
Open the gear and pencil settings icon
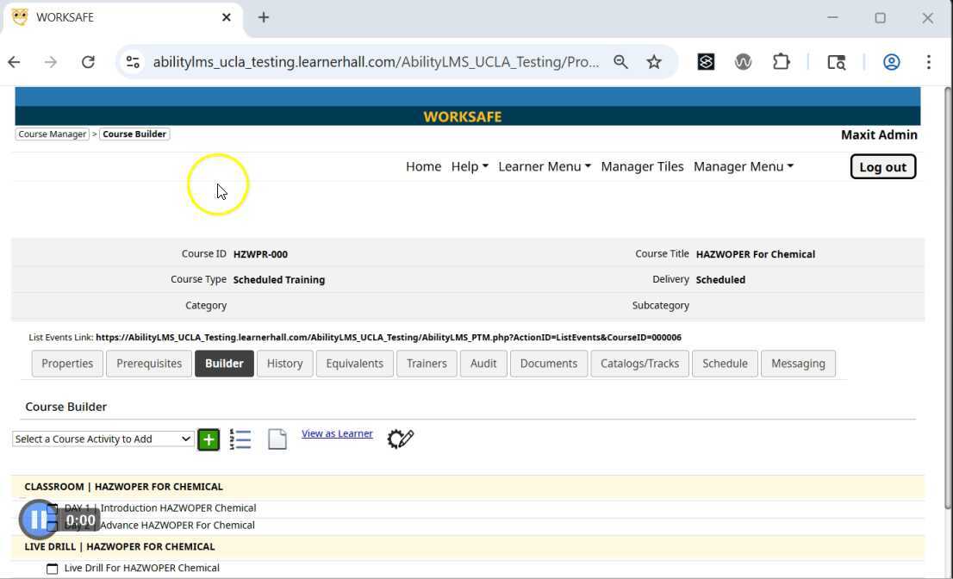pyautogui.click(x=401, y=439)
